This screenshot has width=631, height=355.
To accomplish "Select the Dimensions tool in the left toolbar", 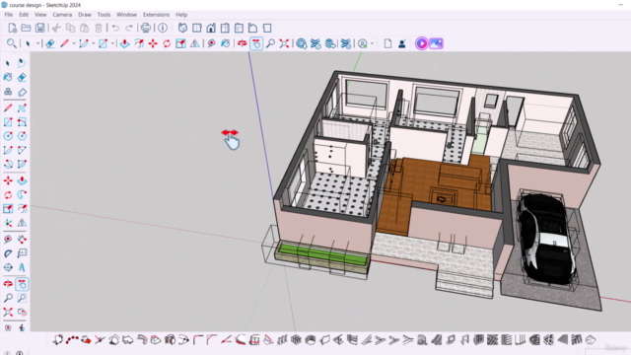I will point(22,240).
